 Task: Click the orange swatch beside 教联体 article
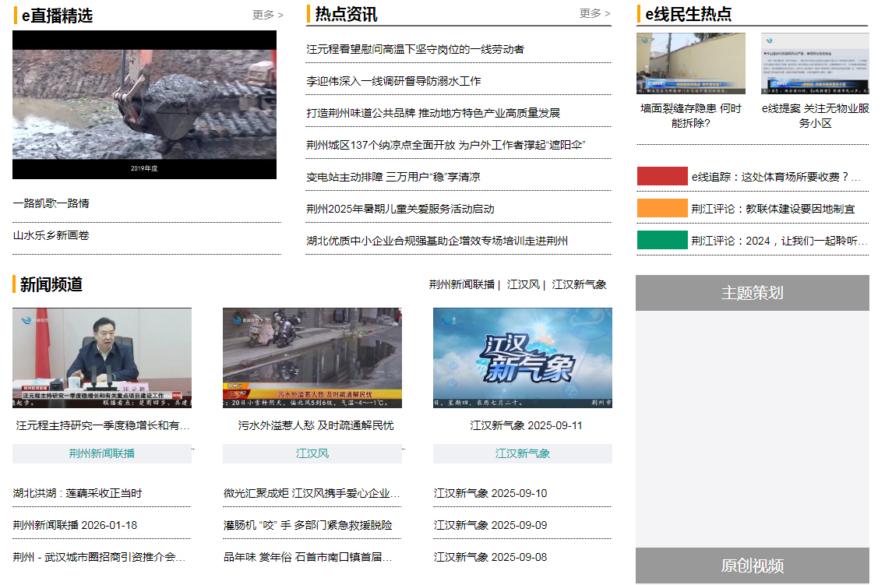click(x=662, y=209)
